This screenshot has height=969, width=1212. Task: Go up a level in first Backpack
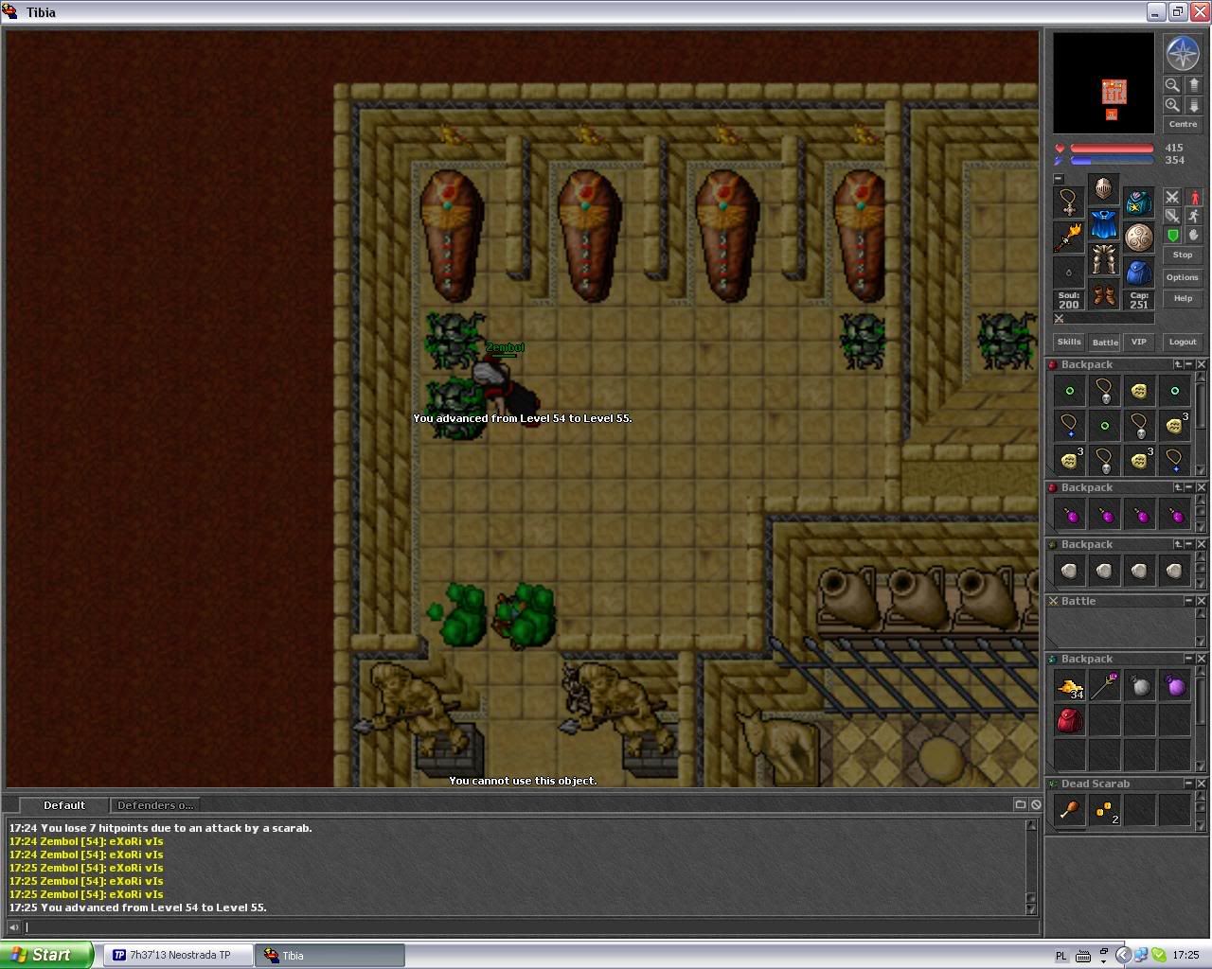click(x=1178, y=364)
